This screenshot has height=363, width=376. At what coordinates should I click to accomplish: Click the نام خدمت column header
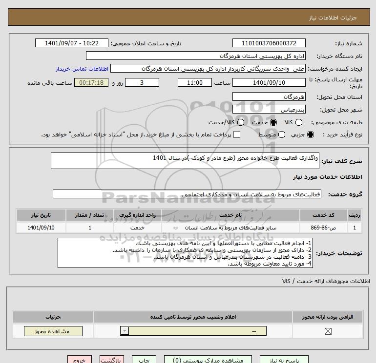coord(230,215)
